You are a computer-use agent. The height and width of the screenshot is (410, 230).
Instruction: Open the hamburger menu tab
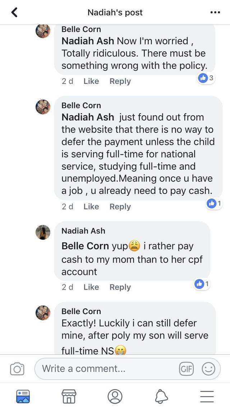pos(207,396)
